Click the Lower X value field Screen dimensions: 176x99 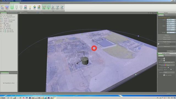pyautogui.click(x=171, y=20)
